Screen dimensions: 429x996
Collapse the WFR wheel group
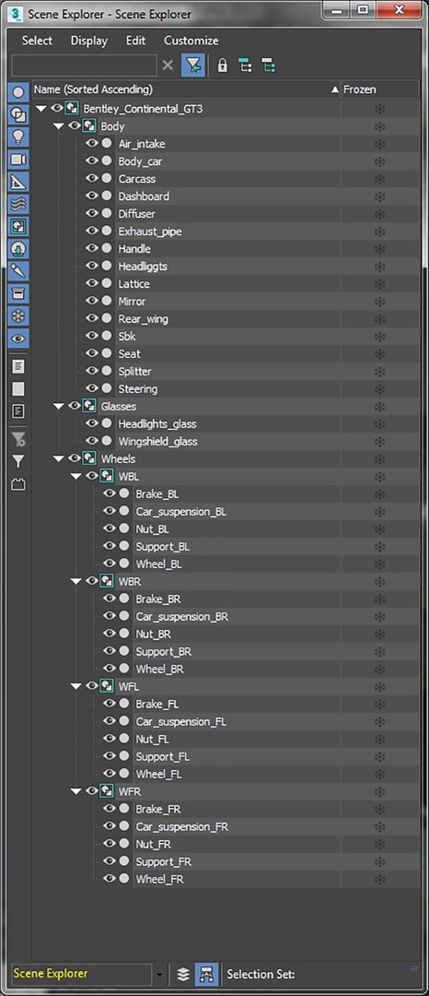[x=76, y=791]
